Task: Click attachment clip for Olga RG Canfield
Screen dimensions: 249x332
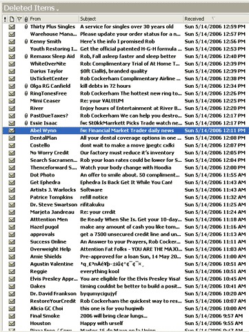Action: (x=26, y=86)
